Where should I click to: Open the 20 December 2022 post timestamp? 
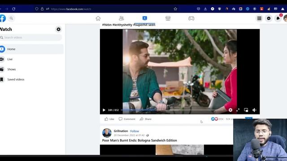[x=129, y=135]
